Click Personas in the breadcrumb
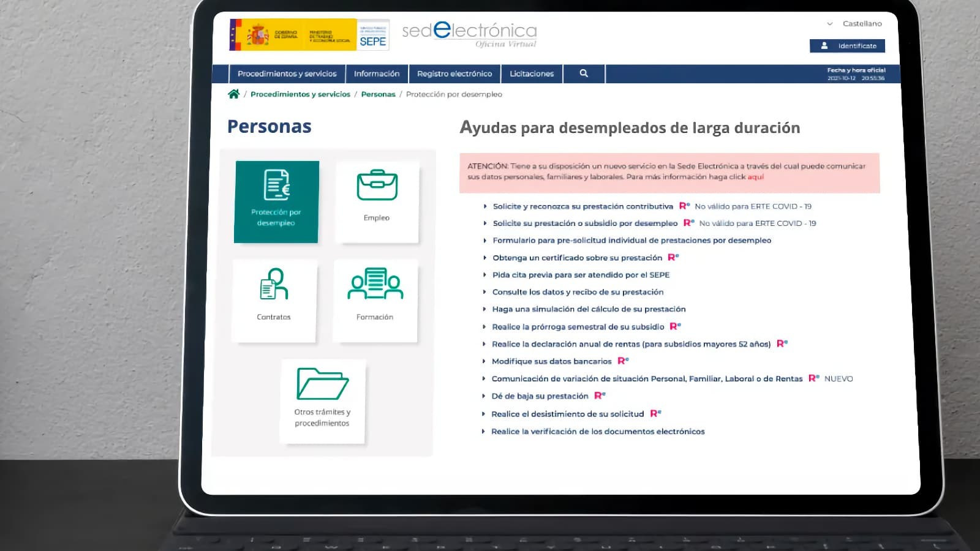The height and width of the screenshot is (551, 980). tap(378, 94)
